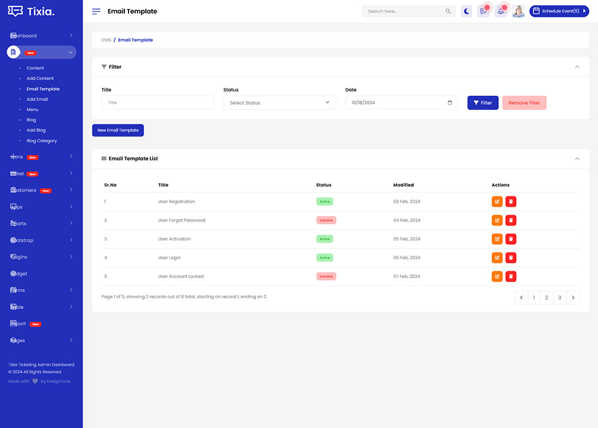Toggle dark mode with the moon icon
Screen dimensions: 598x428
(466, 11)
